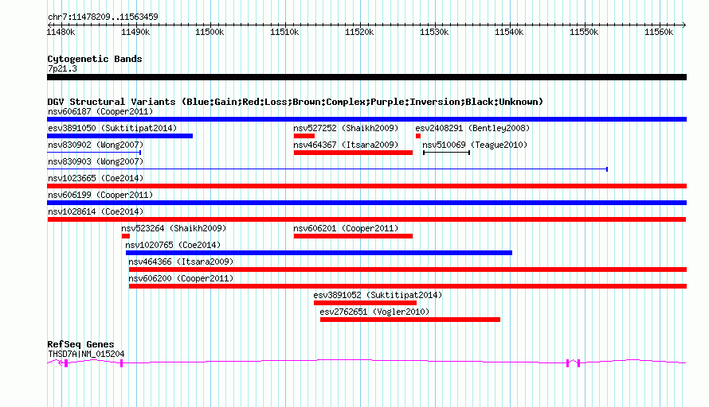Click the red nsv606200 loss bar
The width and height of the screenshot is (709, 407).
(x=408, y=286)
